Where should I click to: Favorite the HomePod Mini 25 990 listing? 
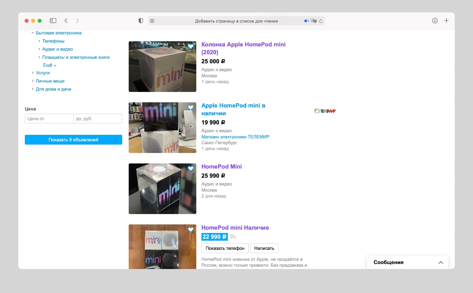tap(191, 168)
